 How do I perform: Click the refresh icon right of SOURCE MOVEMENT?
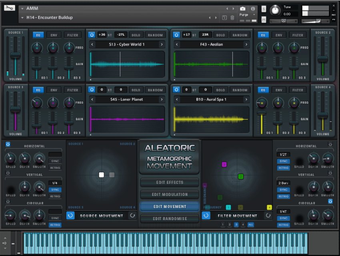132,216
